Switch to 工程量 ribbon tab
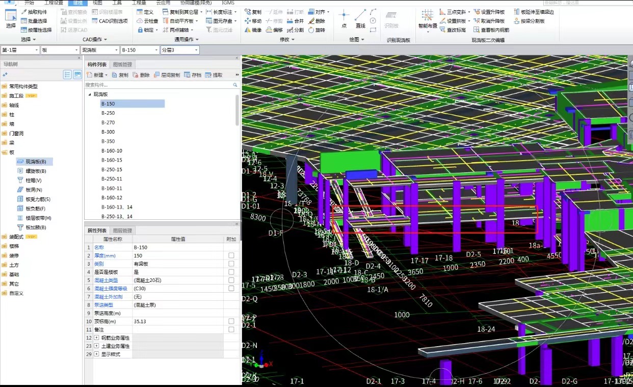Screen dimensions: 633x387 pos(139,3)
